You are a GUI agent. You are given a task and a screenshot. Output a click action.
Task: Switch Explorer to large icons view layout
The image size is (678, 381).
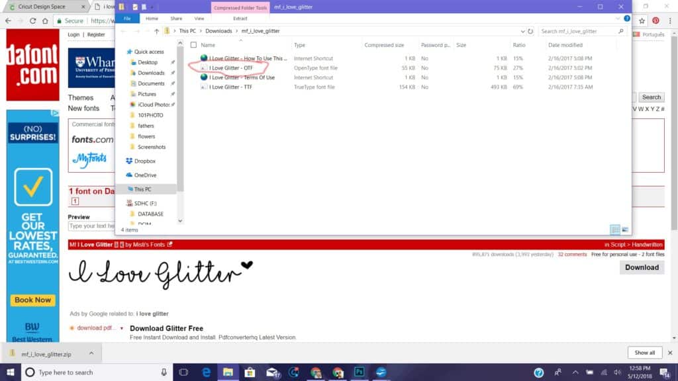point(625,230)
